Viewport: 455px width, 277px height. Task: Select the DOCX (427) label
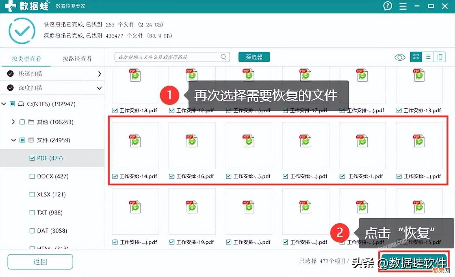52,176
